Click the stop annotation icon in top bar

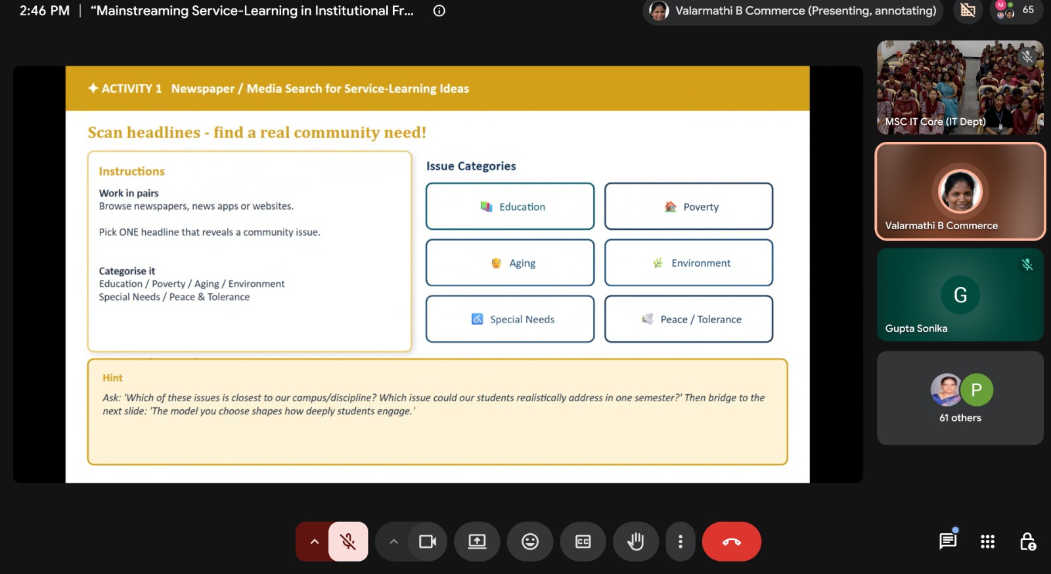[x=968, y=10]
